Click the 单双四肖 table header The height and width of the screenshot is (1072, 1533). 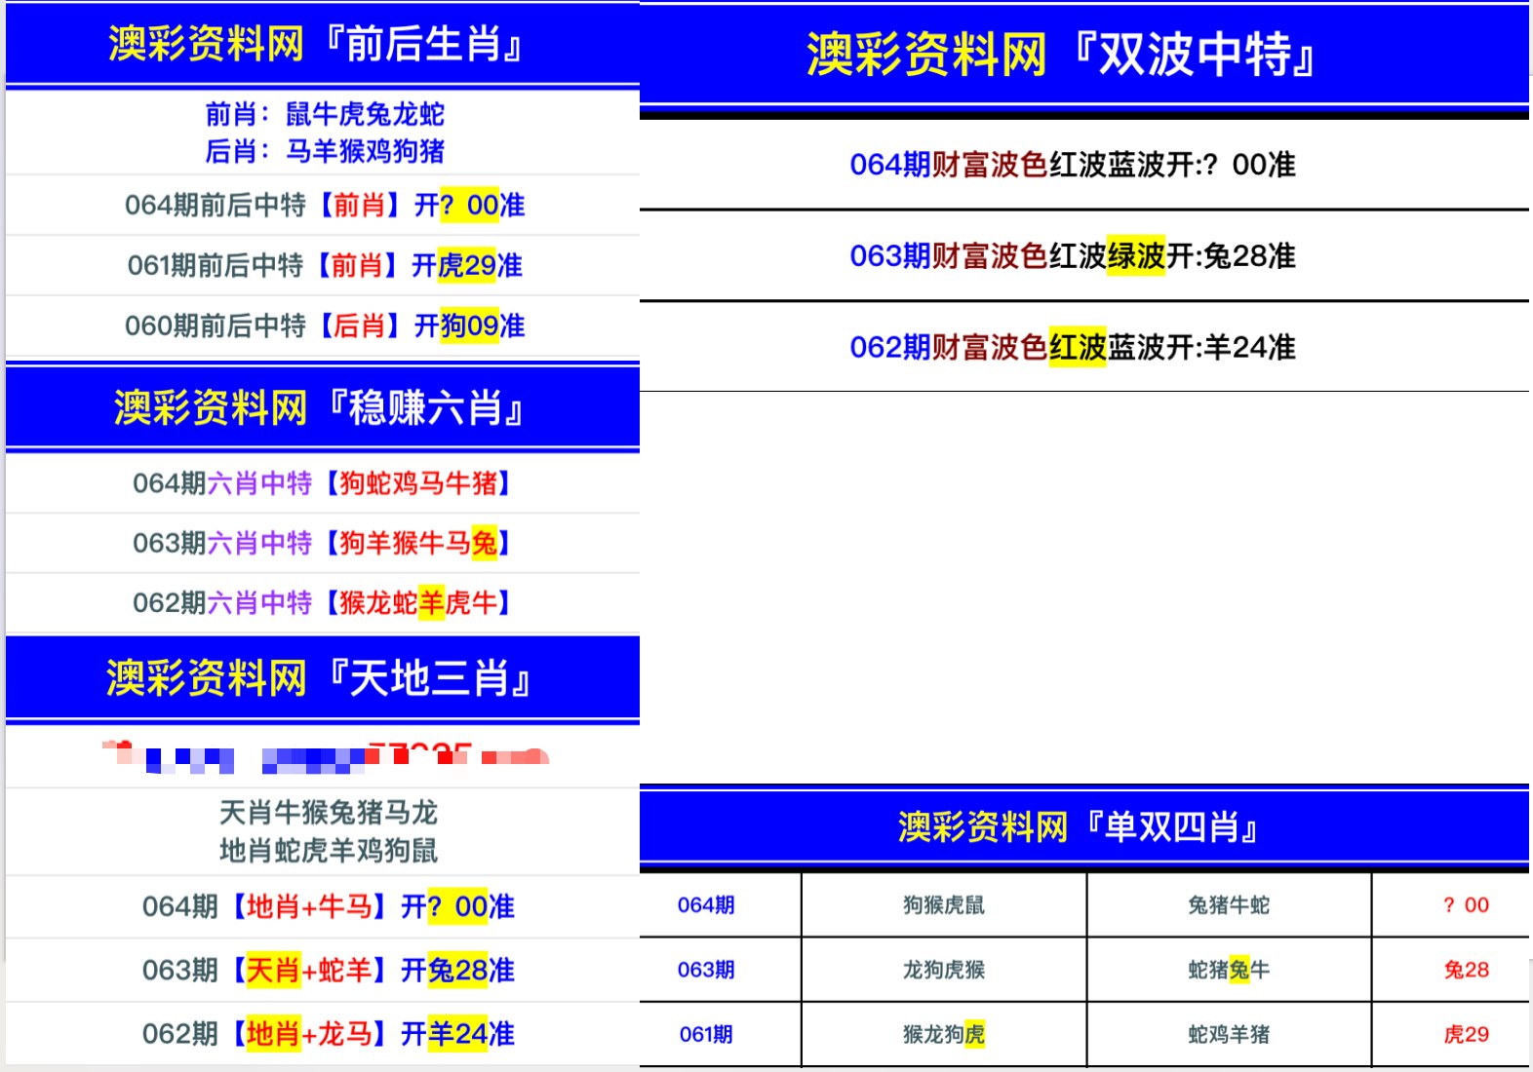(1079, 827)
